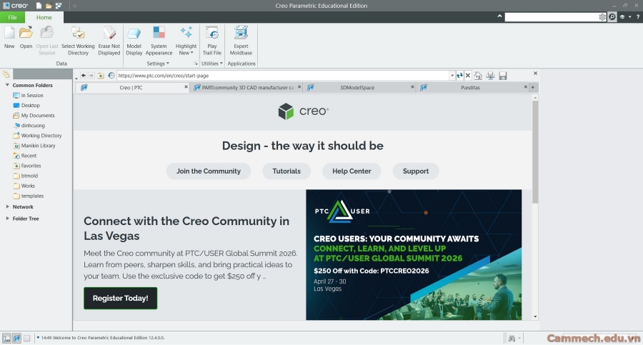This screenshot has width=643, height=345.
Task: Open System Appearance settings
Action: pos(159,41)
